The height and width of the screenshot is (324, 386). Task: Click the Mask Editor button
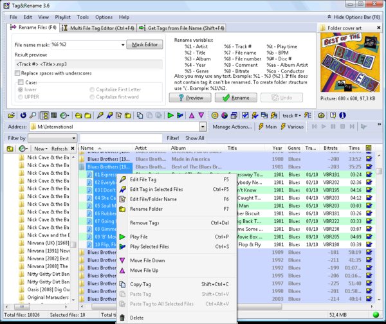pyautogui.click(x=145, y=45)
